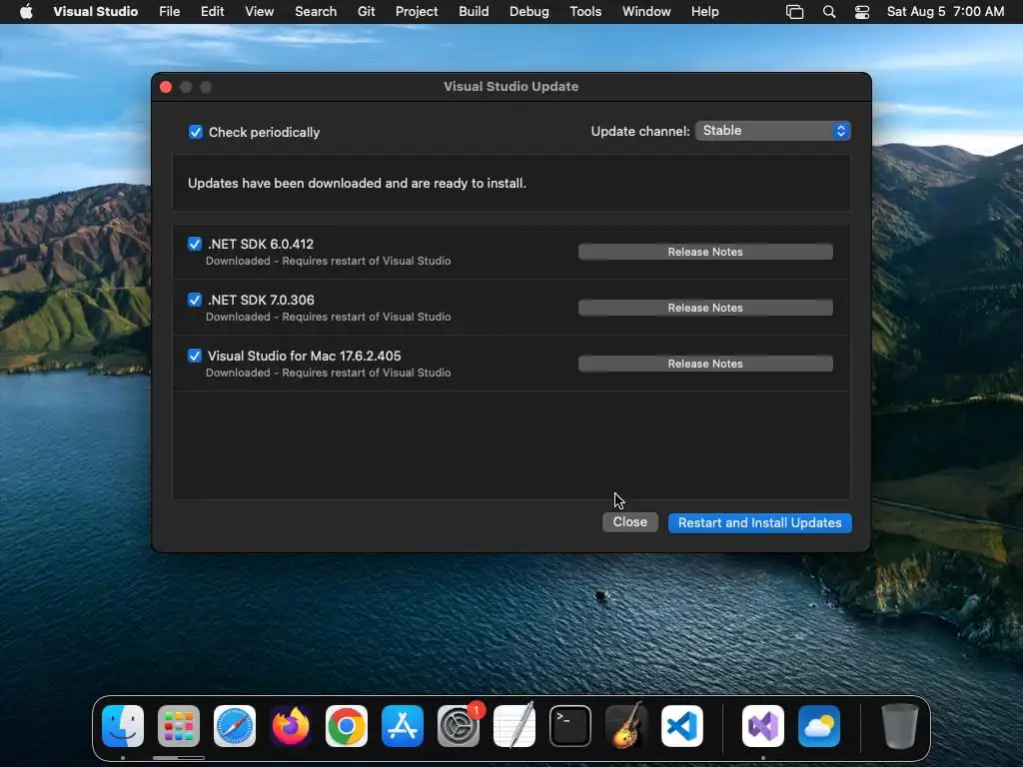1023x767 pixels.
Task: Switch to purple Visual Studio Dock icon
Action: click(x=762, y=726)
